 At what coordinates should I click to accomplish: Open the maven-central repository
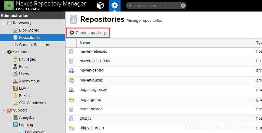[x=92, y=70]
